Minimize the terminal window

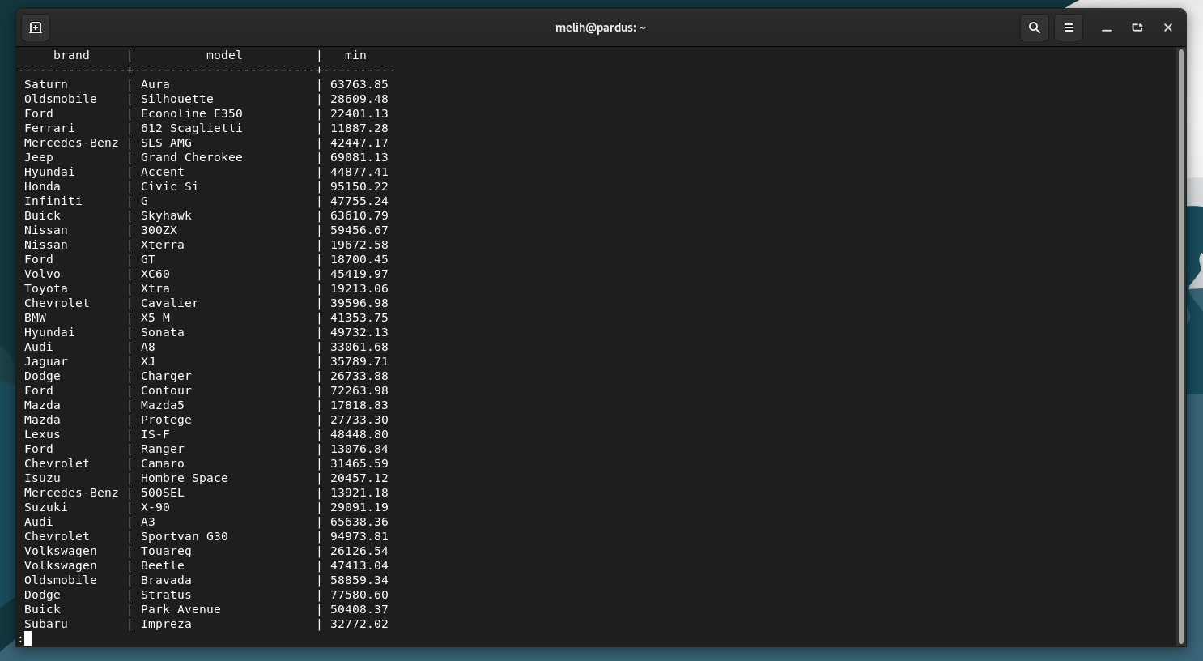pos(1106,28)
